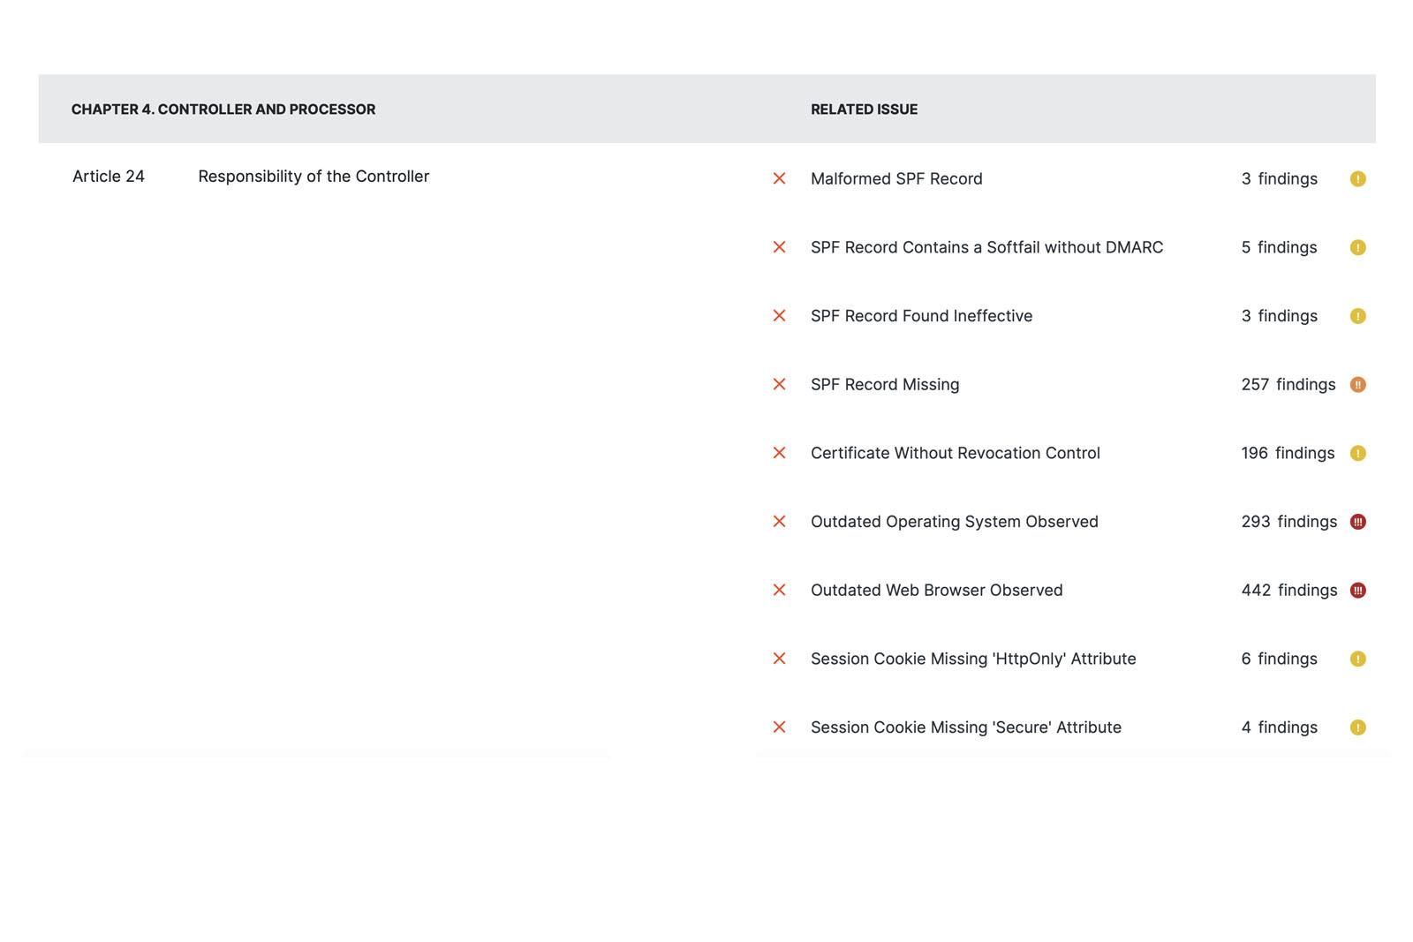The height and width of the screenshot is (942, 1413).
Task: Click Article 24 label
Action: [x=109, y=177]
